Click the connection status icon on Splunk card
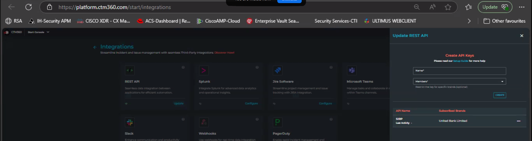The image size is (532, 141). [x=200, y=104]
